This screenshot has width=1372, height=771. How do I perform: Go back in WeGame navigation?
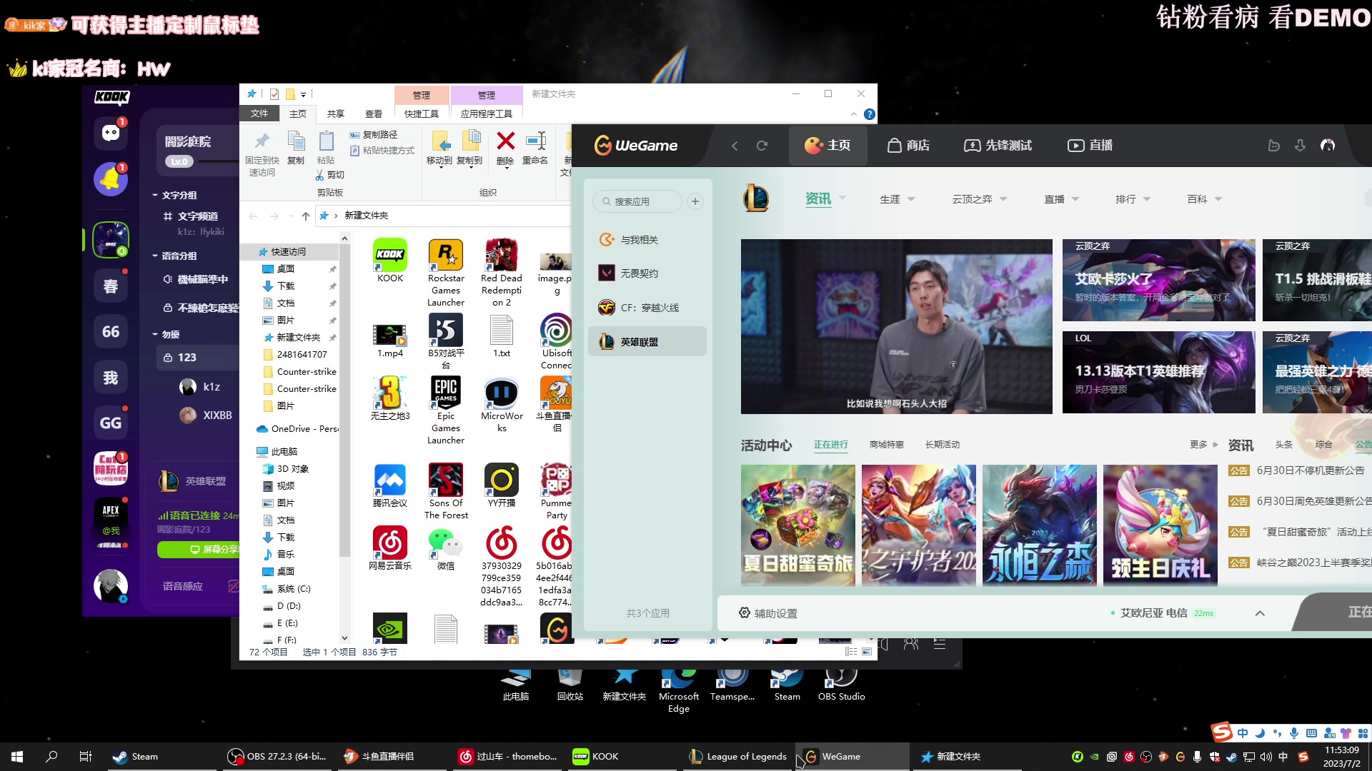click(735, 146)
